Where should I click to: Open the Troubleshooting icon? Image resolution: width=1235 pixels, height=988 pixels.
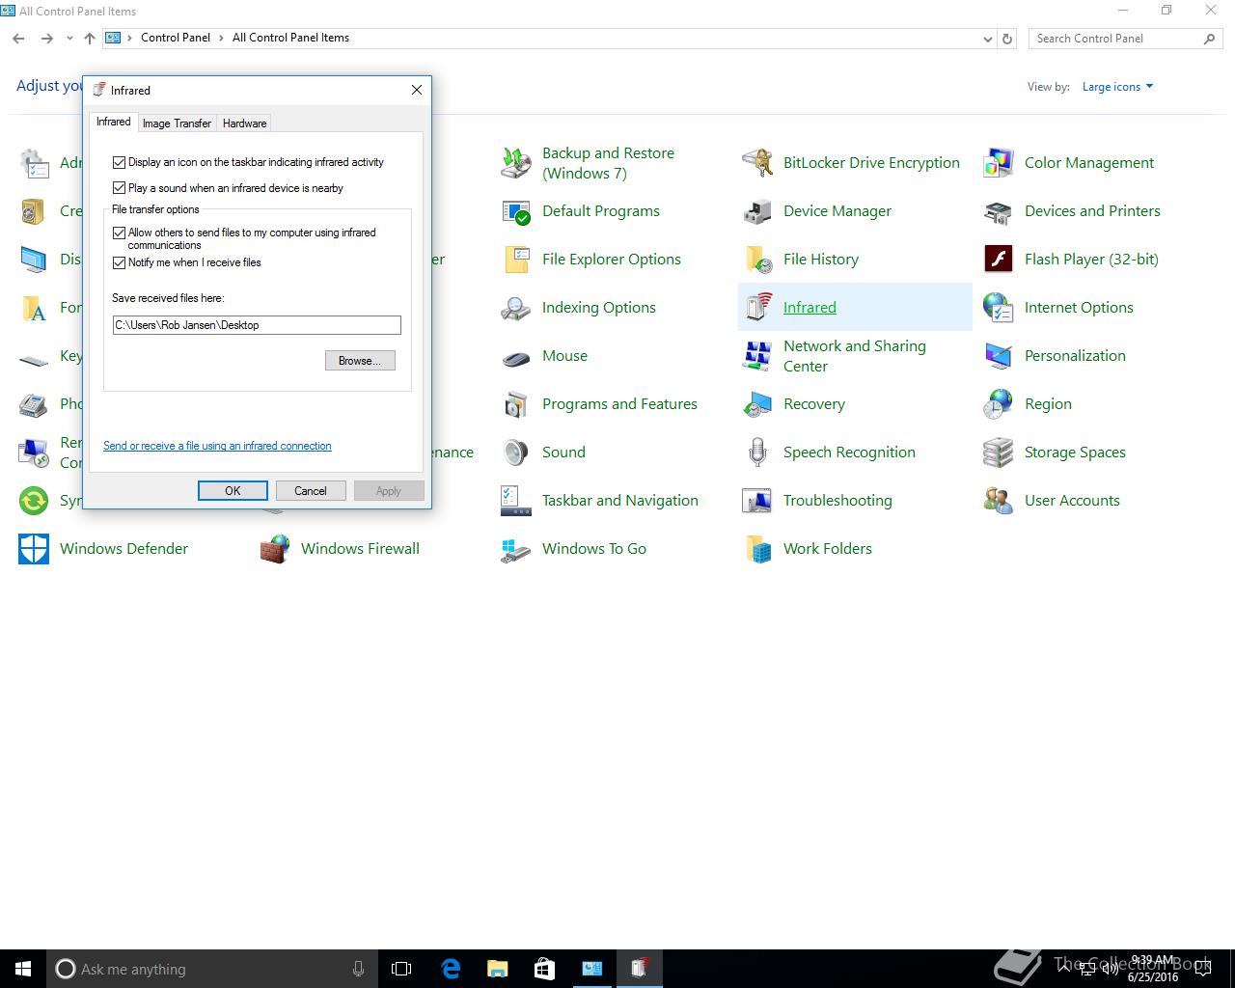[757, 501]
